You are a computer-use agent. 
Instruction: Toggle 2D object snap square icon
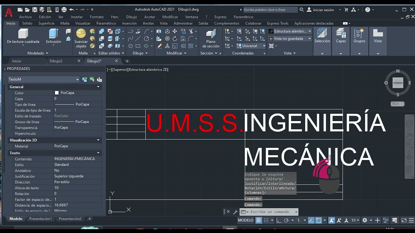[318, 220]
